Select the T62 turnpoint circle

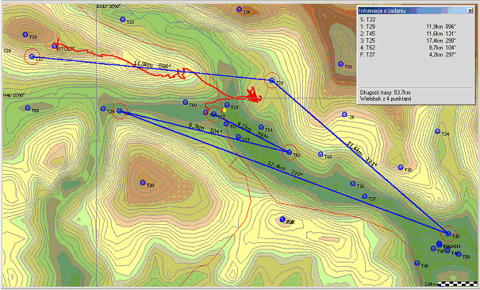click(290, 152)
